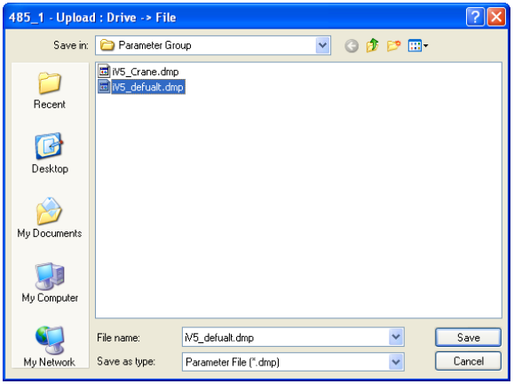Create a new folder with toolbar icon
514x384 pixels.
pos(393,45)
